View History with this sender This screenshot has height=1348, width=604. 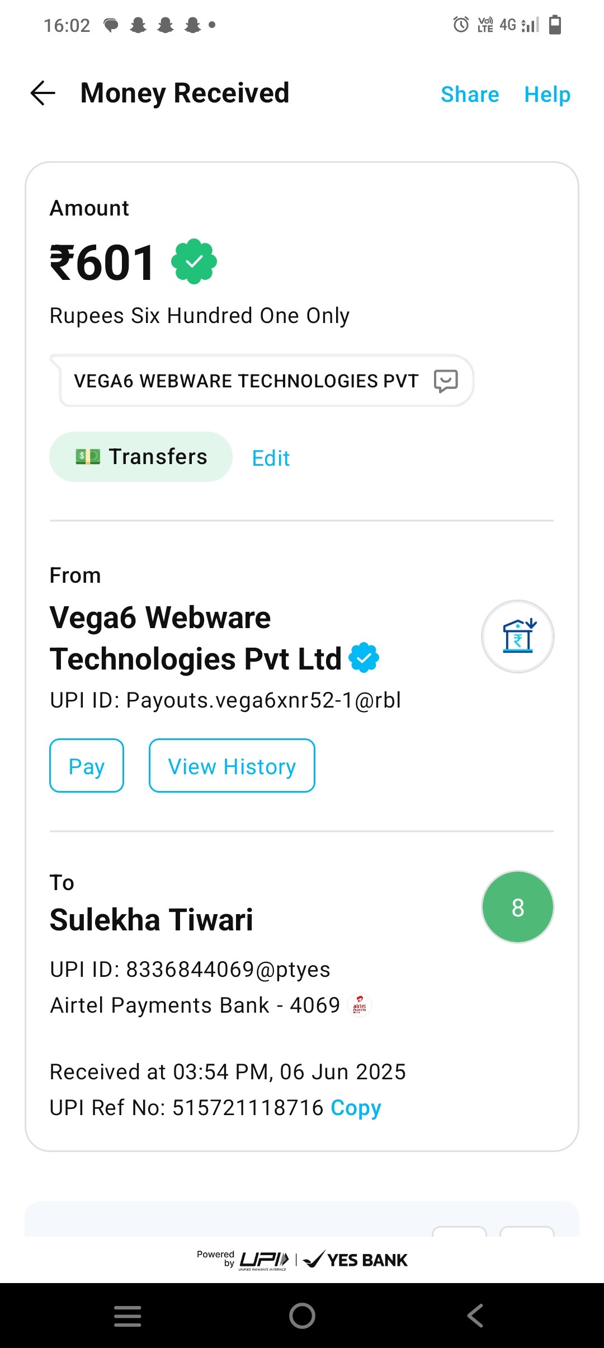tap(232, 765)
